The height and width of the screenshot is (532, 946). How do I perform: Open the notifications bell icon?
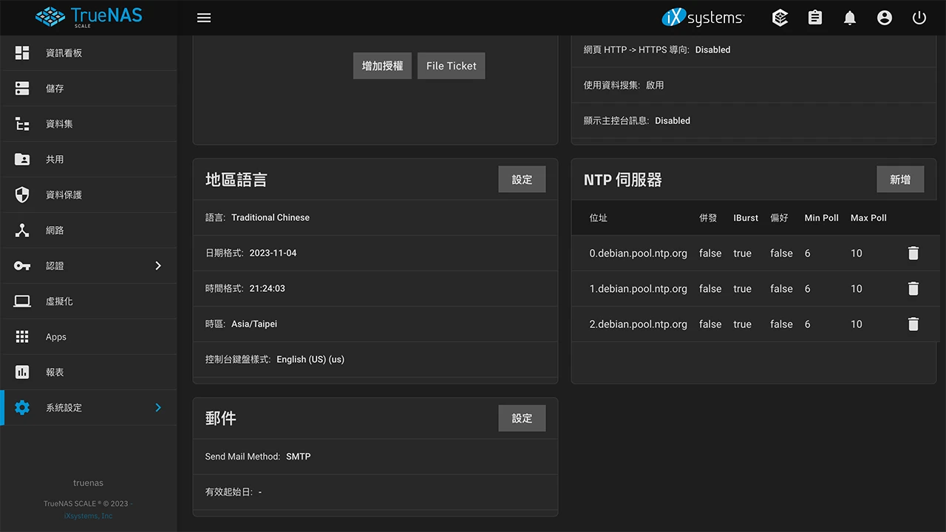pyautogui.click(x=849, y=17)
